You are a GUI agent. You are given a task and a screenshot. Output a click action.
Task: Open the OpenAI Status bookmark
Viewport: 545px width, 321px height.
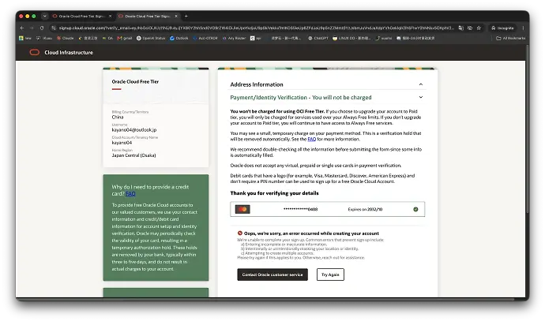pyautogui.click(x=151, y=38)
